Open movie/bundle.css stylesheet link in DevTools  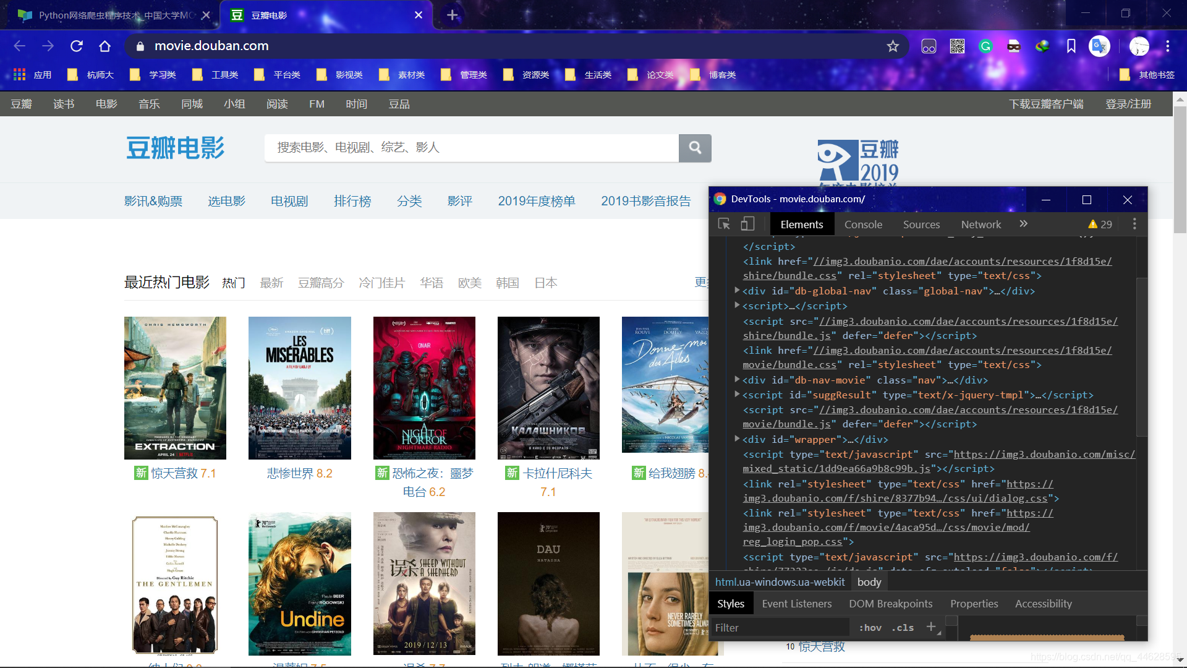[927, 358]
